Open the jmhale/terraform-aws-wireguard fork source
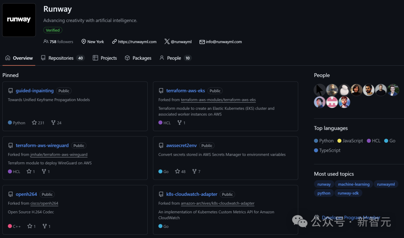Viewport: 404px width, 238px height. pyautogui.click(x=59, y=155)
